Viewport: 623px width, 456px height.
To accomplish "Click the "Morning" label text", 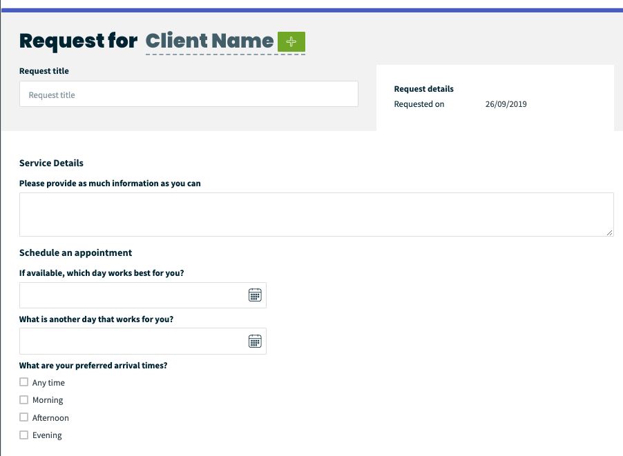I will click(x=48, y=399).
